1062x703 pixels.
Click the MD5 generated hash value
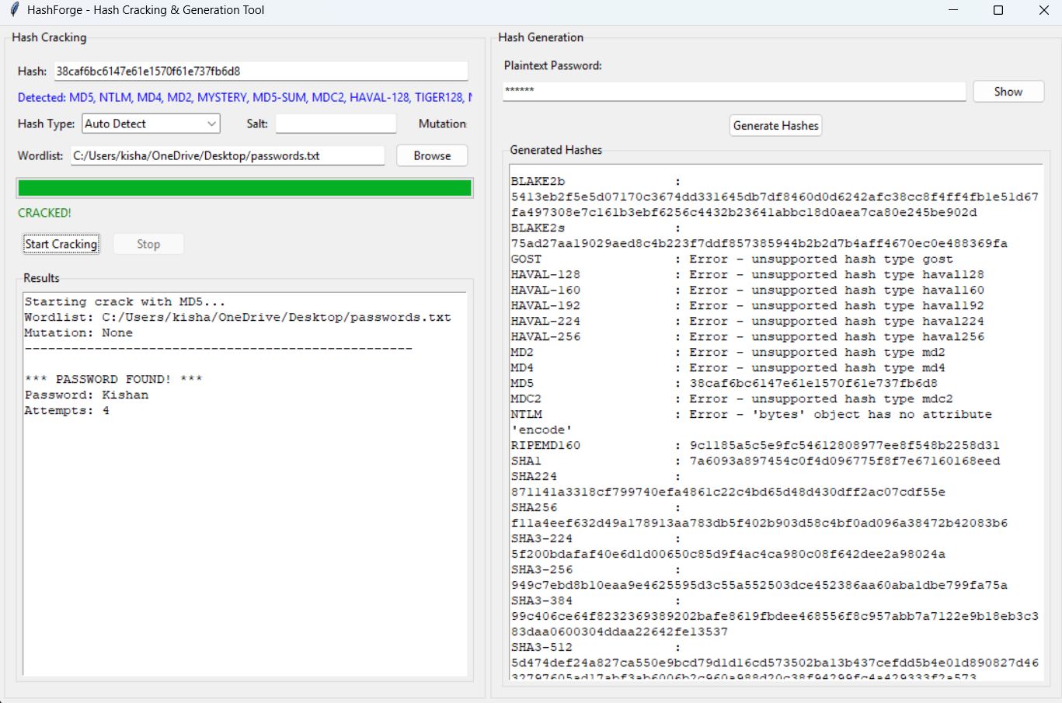[x=813, y=383]
